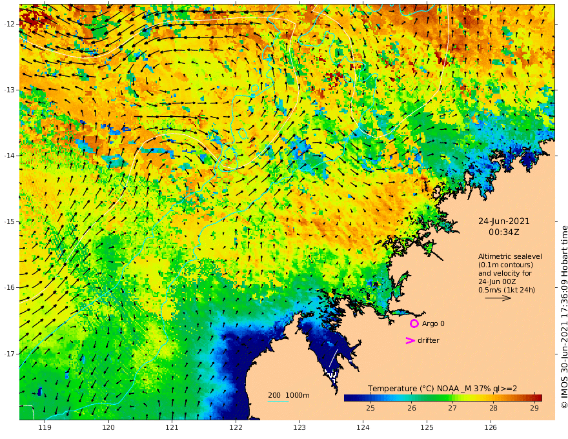Click longitude axis label 125

coord(427,427)
